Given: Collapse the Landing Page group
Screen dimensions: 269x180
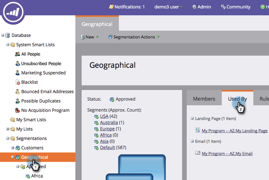Looking at the screenshot, I should (x=192, y=118).
